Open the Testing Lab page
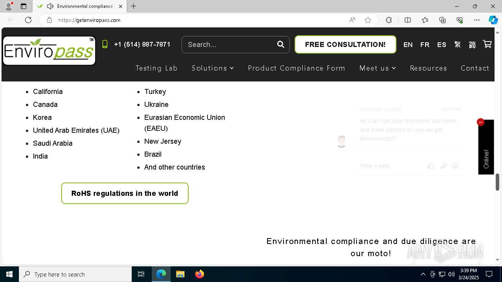This screenshot has width=502, height=282. pos(156,68)
